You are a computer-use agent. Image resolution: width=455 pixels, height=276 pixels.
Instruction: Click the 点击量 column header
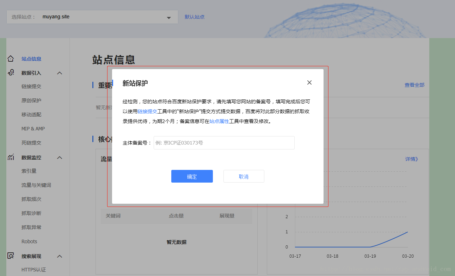tap(176, 216)
